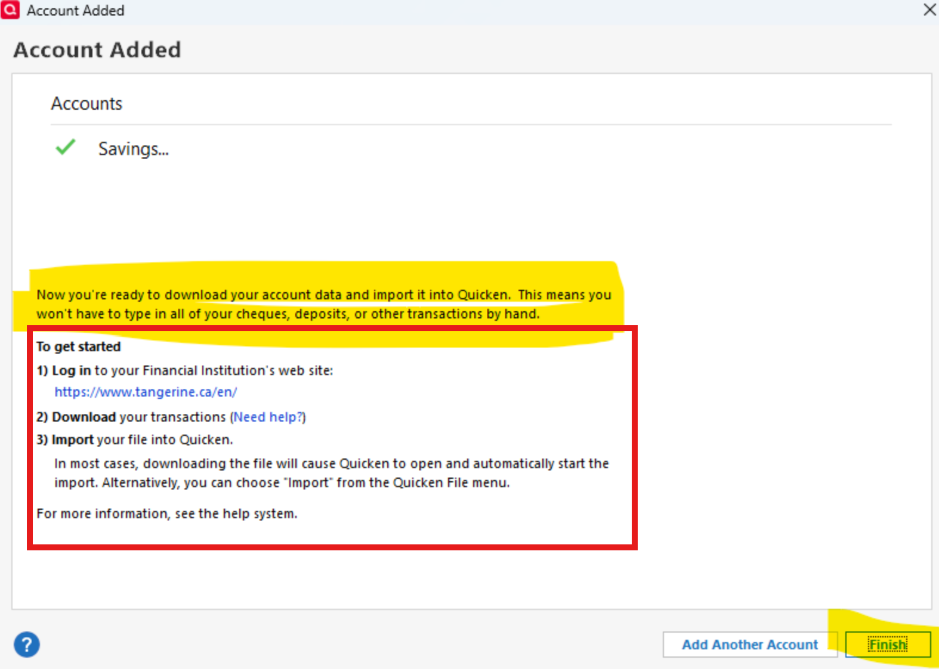
Task: Click 'Log in to your Financial Institution's' step
Action: (185, 370)
